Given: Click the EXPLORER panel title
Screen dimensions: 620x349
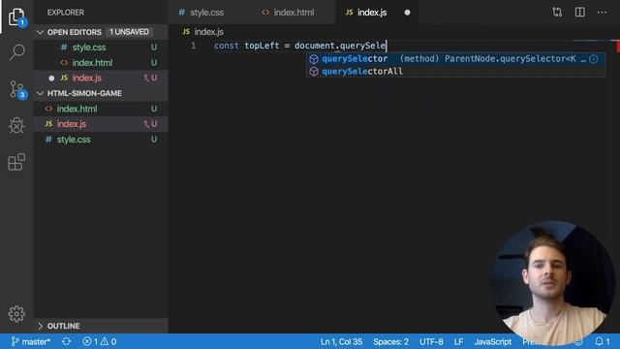Looking at the screenshot, I should 66,13.
